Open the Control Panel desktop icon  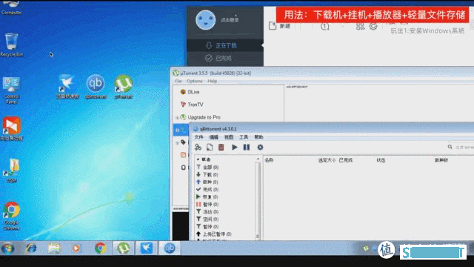pos(12,90)
